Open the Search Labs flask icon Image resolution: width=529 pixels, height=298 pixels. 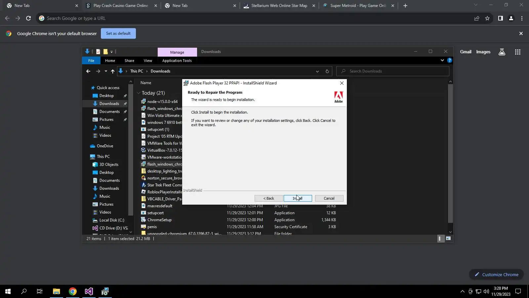tap(502, 52)
